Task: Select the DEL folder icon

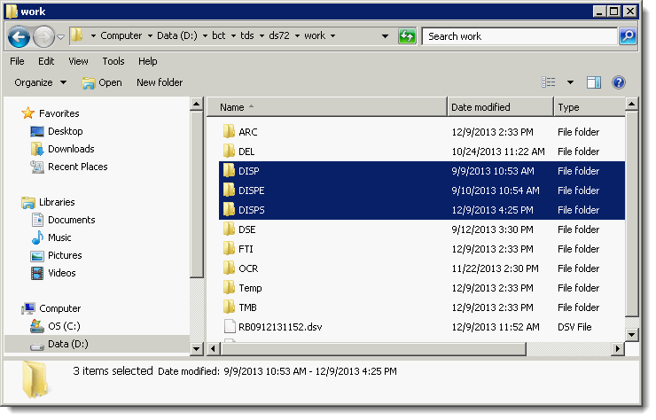Action: click(x=229, y=151)
